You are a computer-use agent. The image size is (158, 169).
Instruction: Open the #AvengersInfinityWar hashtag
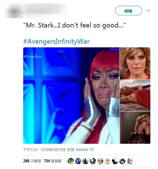point(56,41)
